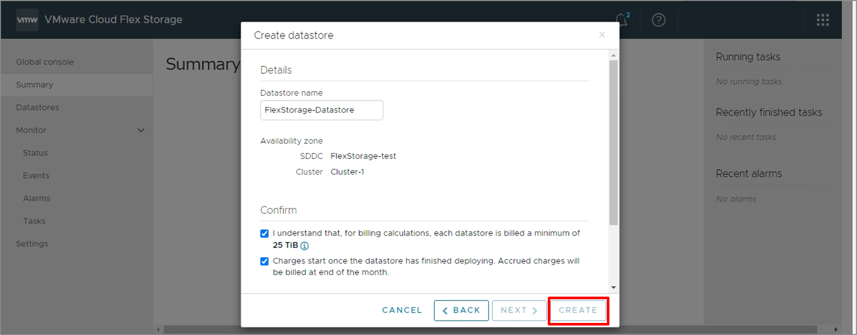Uncheck the 25 TiB minimum billing checkbox
857x335 pixels.
[264, 234]
